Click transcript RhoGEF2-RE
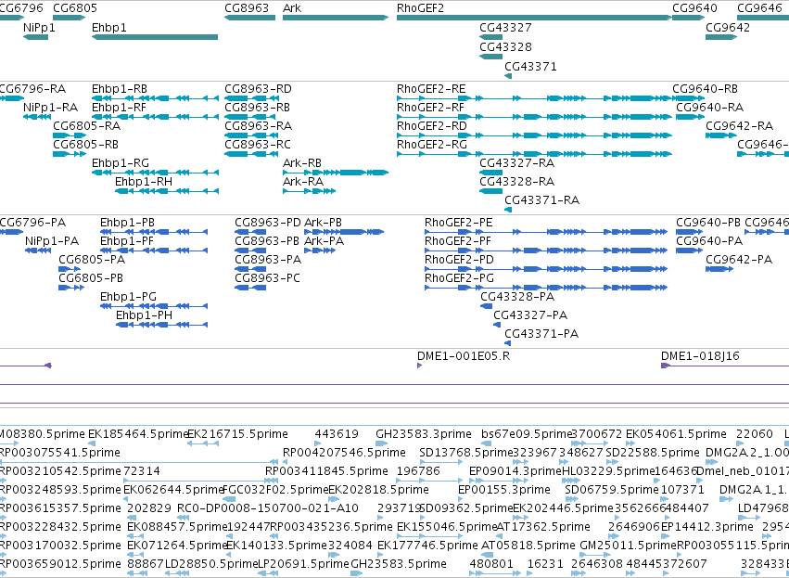Image resolution: width=789 pixels, height=578 pixels. pos(431,89)
